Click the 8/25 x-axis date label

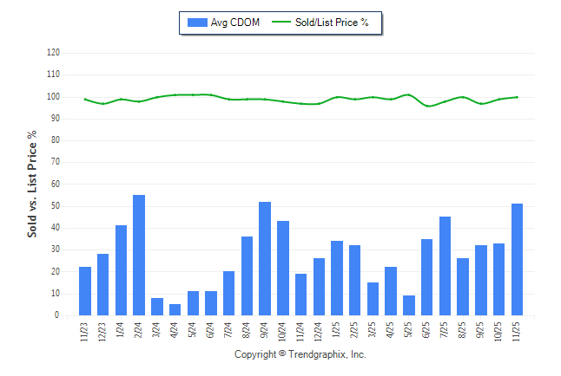[464, 331]
